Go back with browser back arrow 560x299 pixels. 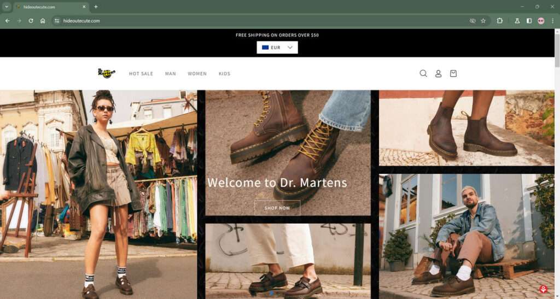[8, 21]
